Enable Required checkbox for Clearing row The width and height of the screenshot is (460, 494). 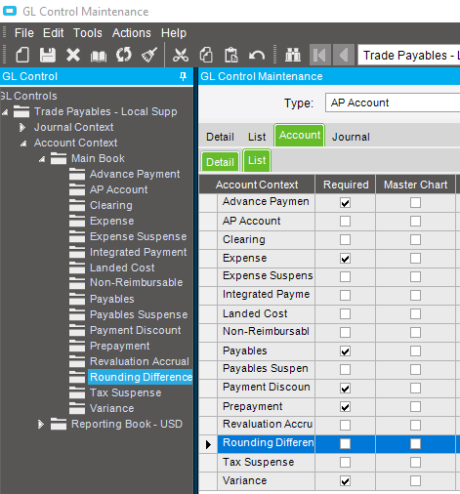click(345, 240)
